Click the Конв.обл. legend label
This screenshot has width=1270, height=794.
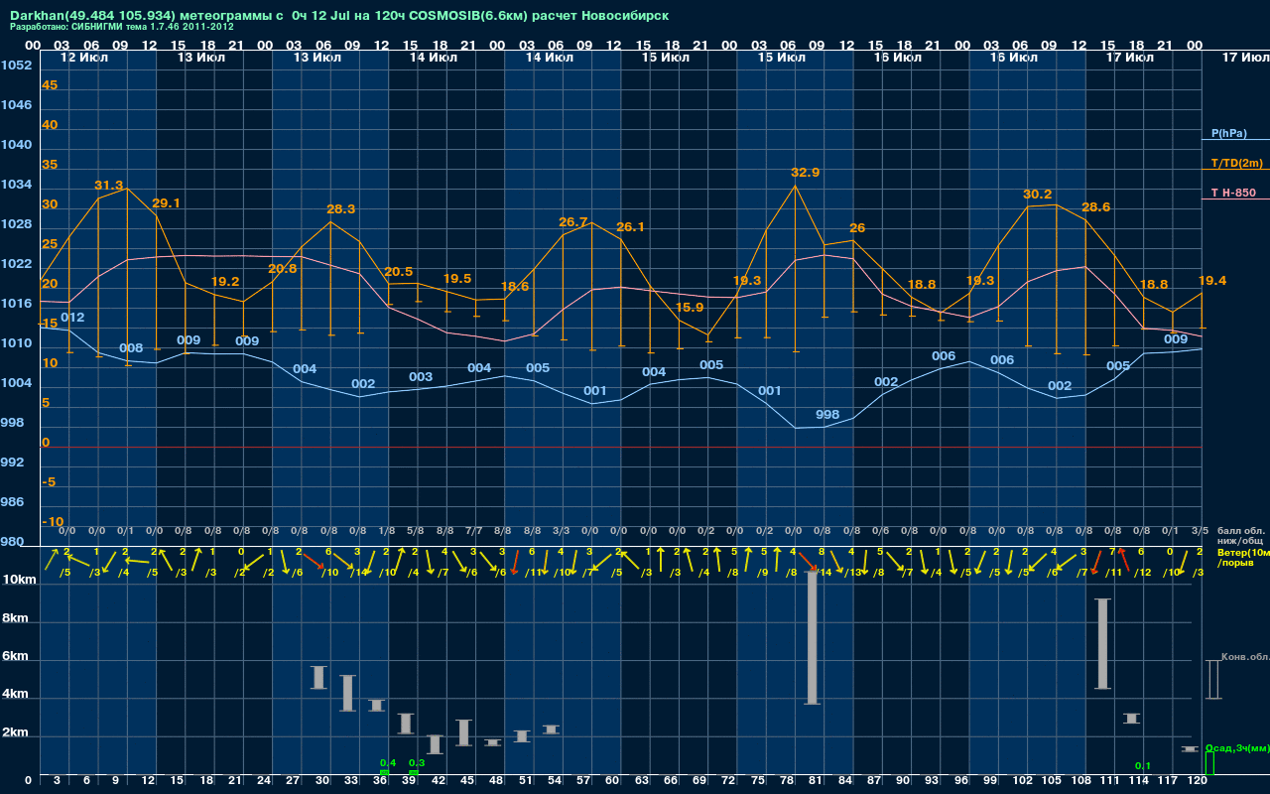coord(1245,656)
